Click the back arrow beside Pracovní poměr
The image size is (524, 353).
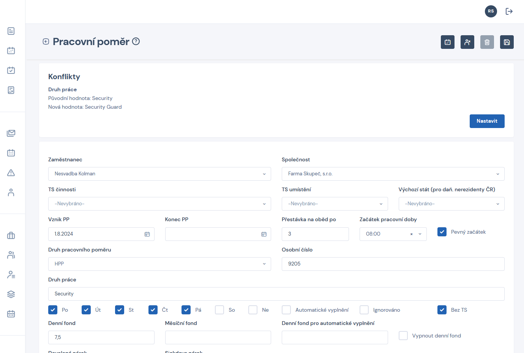point(46,42)
